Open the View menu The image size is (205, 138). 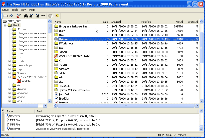pyautogui.click(x=24, y=10)
